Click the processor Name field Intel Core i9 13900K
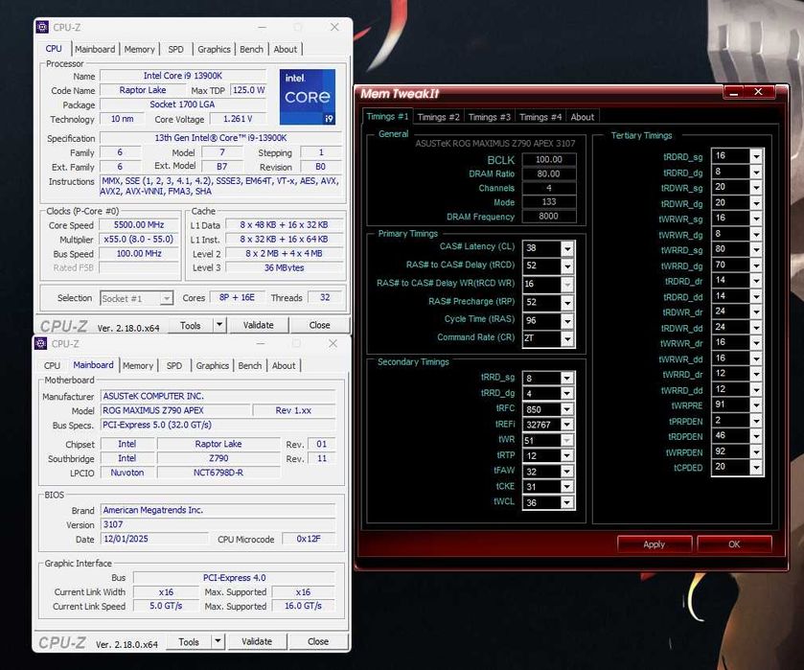This screenshot has height=670, width=804. click(x=183, y=76)
